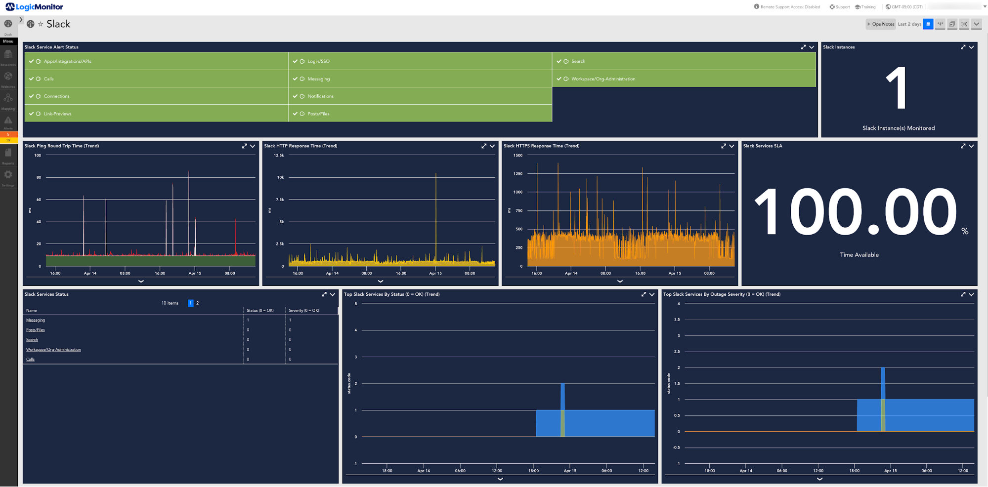
Task: Go to page 2 of Services Status table
Action: point(197,303)
